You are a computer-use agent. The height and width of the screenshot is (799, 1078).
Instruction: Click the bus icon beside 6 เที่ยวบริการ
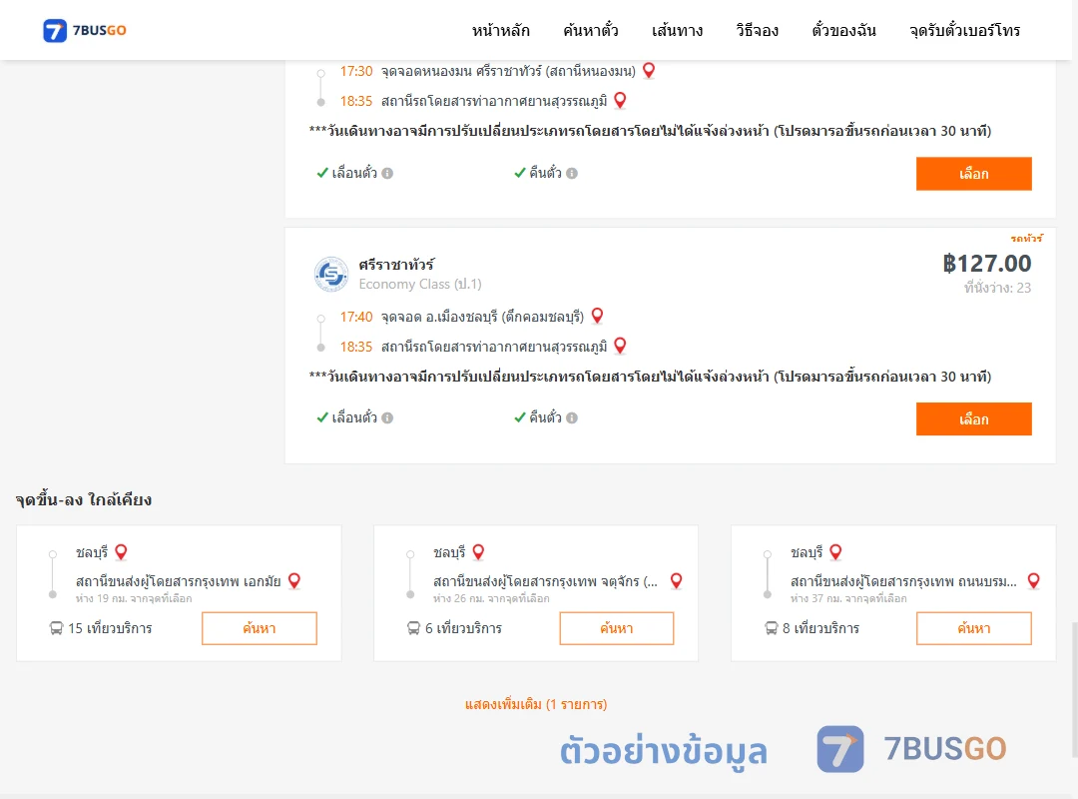(413, 628)
